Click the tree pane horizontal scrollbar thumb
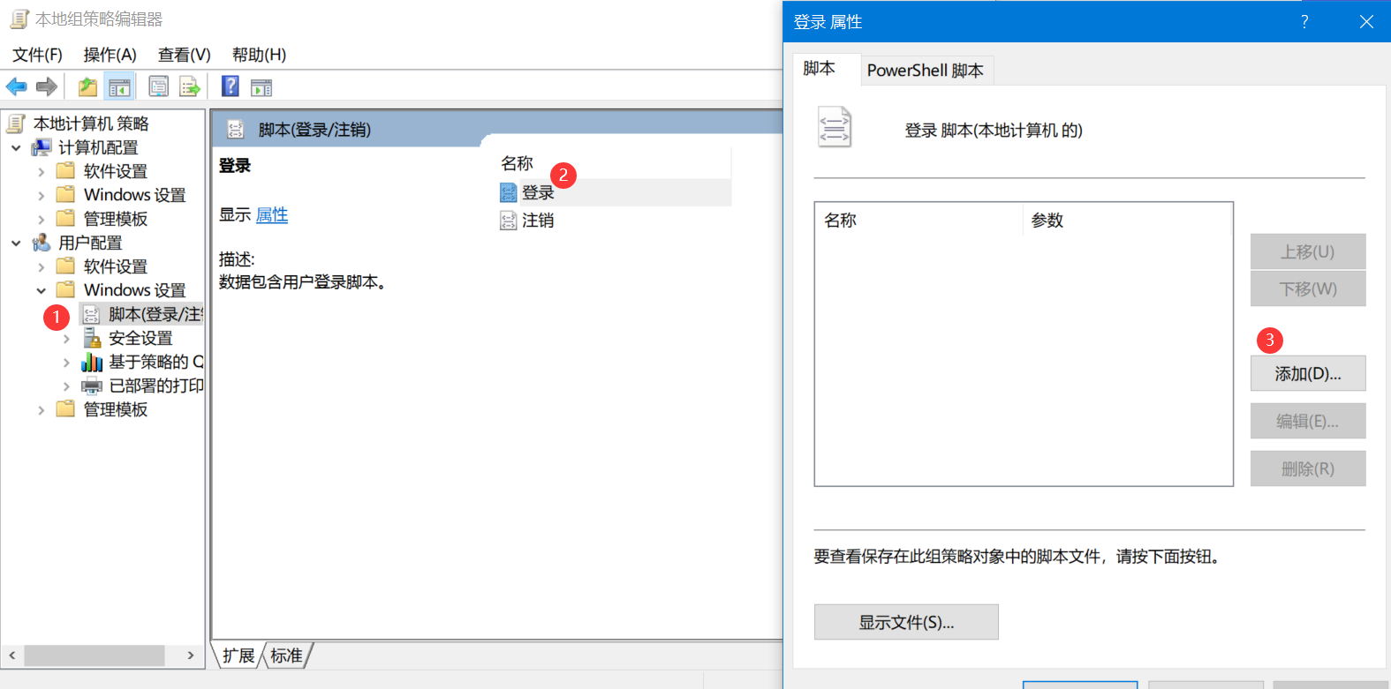 [x=94, y=655]
